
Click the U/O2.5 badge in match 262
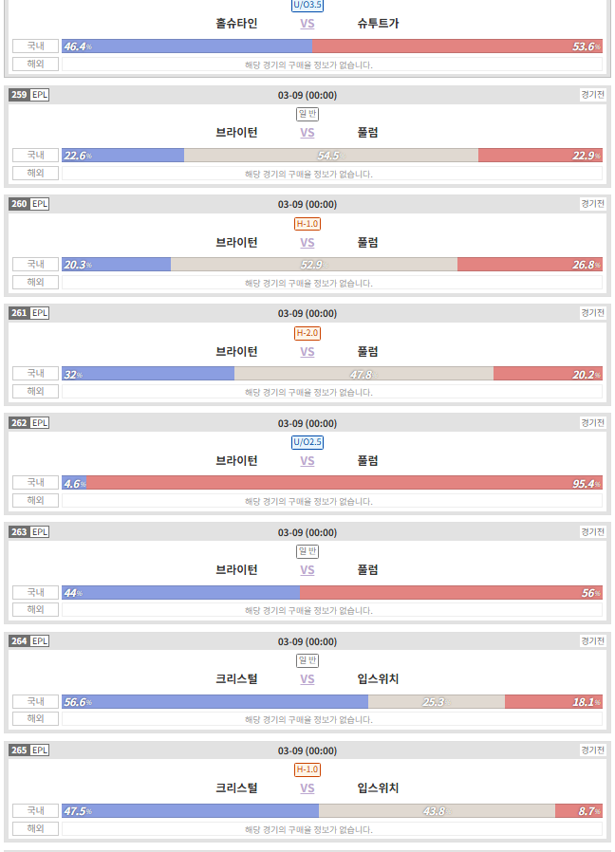click(307, 442)
